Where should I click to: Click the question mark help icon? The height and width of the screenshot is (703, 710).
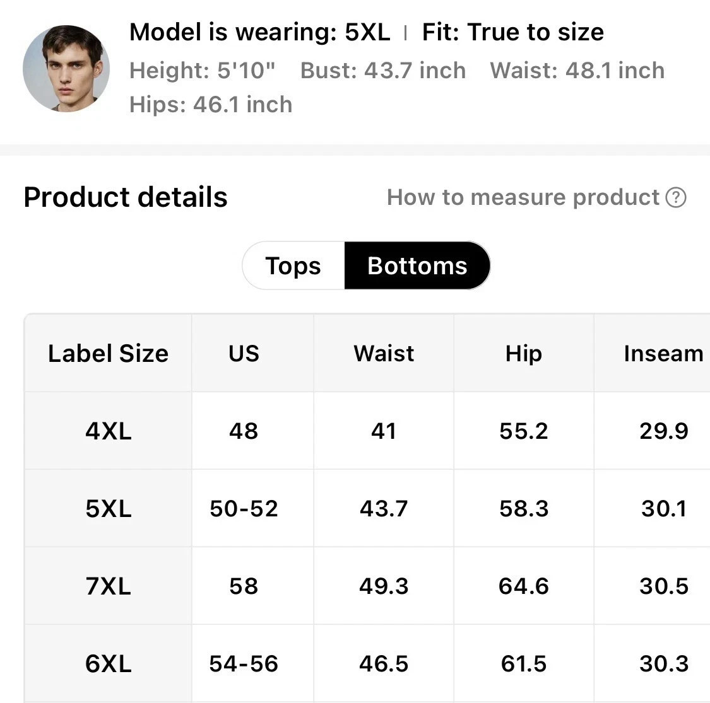(676, 197)
